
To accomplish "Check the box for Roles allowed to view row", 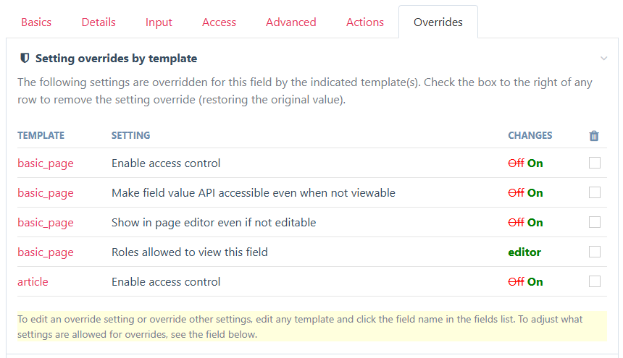I will click(595, 252).
